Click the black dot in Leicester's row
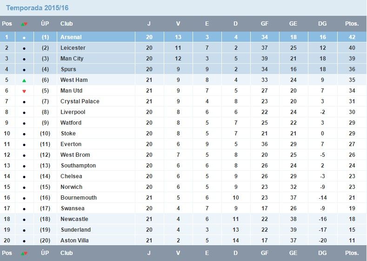 (x=24, y=48)
